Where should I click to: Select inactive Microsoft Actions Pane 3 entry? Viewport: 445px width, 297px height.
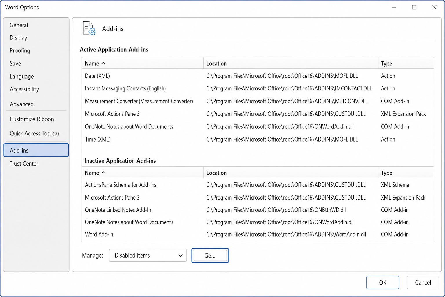point(258,198)
